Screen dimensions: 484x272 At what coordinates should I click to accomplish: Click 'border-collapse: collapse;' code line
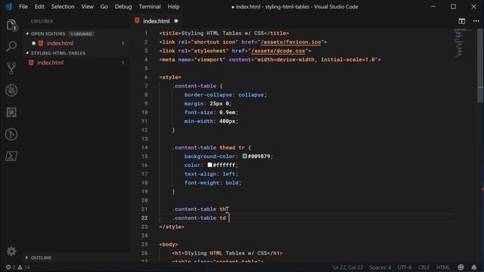(x=225, y=94)
